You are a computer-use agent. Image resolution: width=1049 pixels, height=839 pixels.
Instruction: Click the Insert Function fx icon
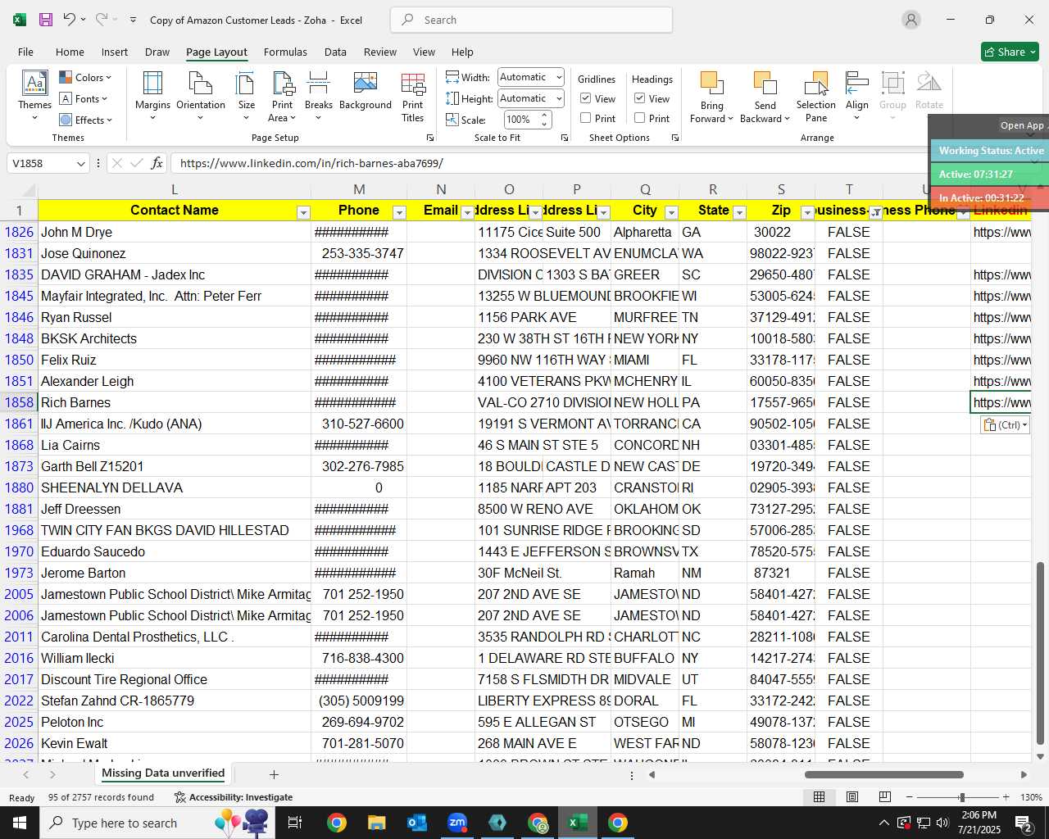157,163
